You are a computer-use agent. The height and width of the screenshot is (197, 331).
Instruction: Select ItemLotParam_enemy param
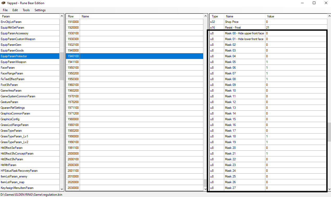tap(30, 176)
